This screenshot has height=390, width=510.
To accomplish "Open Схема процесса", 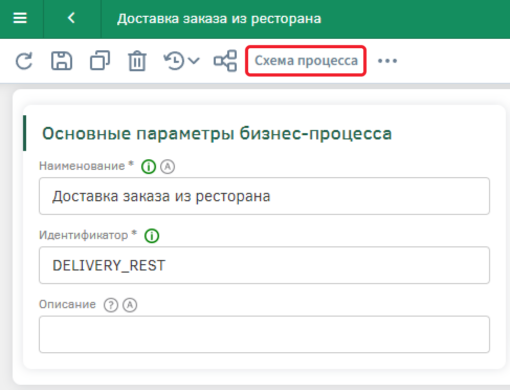I will pyautogui.click(x=306, y=61).
